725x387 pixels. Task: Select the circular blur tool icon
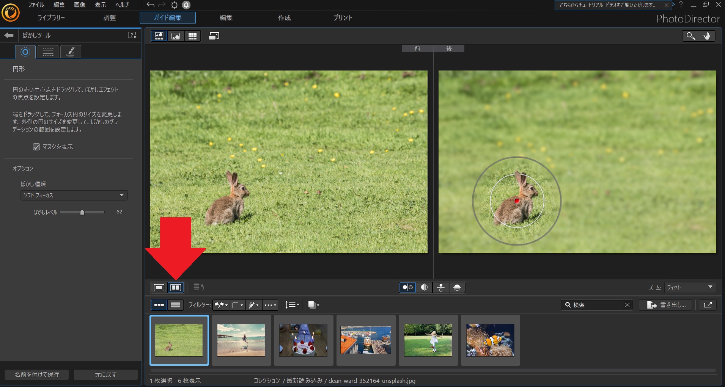(x=25, y=52)
